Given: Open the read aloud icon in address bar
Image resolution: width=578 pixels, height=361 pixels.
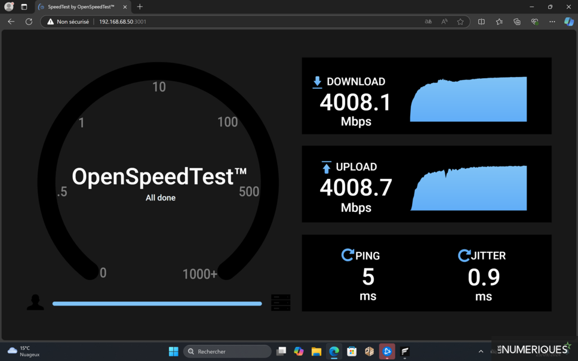Looking at the screenshot, I should tap(444, 21).
